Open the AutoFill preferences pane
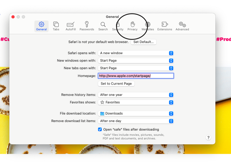231x163 pixels. coord(71,26)
